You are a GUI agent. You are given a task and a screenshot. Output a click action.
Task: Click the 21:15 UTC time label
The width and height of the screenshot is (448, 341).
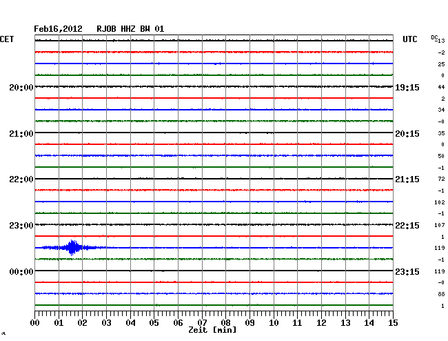(x=407, y=179)
